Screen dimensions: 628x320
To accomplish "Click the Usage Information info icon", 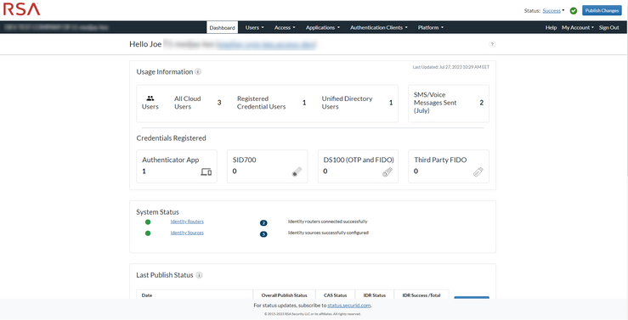I will click(198, 72).
